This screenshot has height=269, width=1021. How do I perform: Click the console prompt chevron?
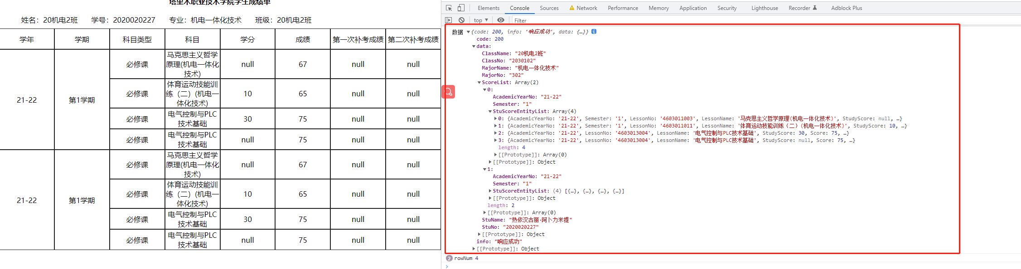(x=447, y=266)
